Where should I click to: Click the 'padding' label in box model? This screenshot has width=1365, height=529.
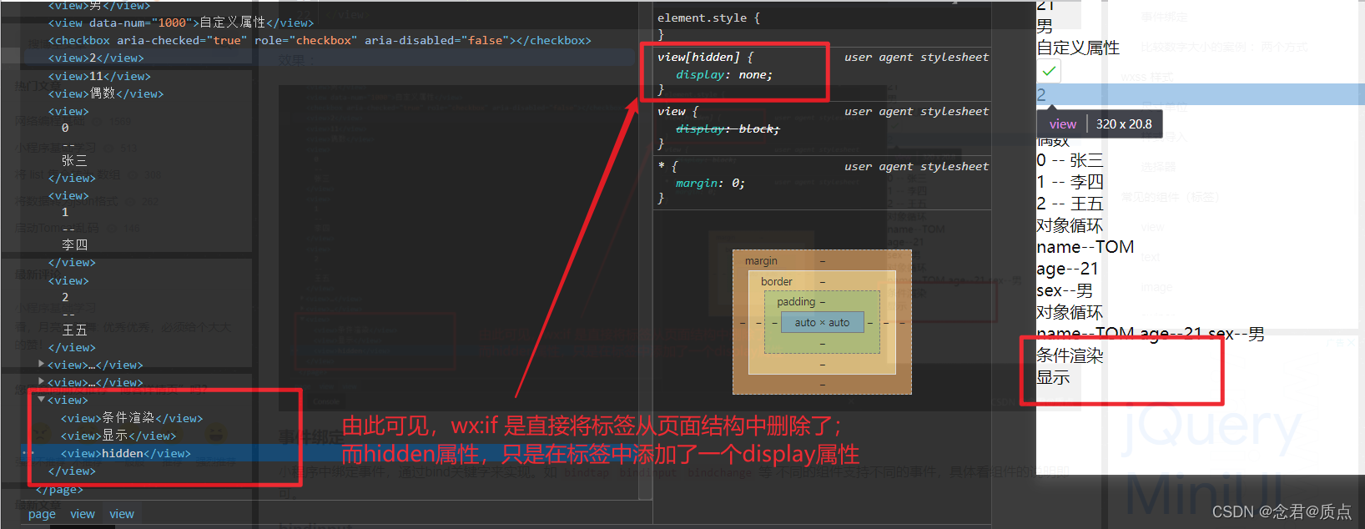pos(796,301)
